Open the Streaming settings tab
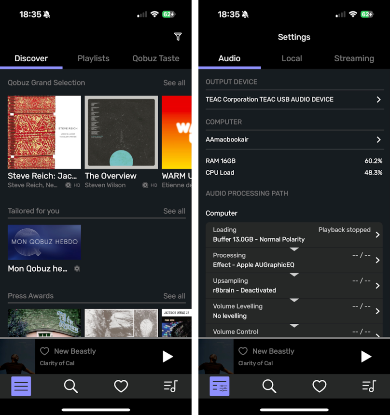 tap(354, 58)
